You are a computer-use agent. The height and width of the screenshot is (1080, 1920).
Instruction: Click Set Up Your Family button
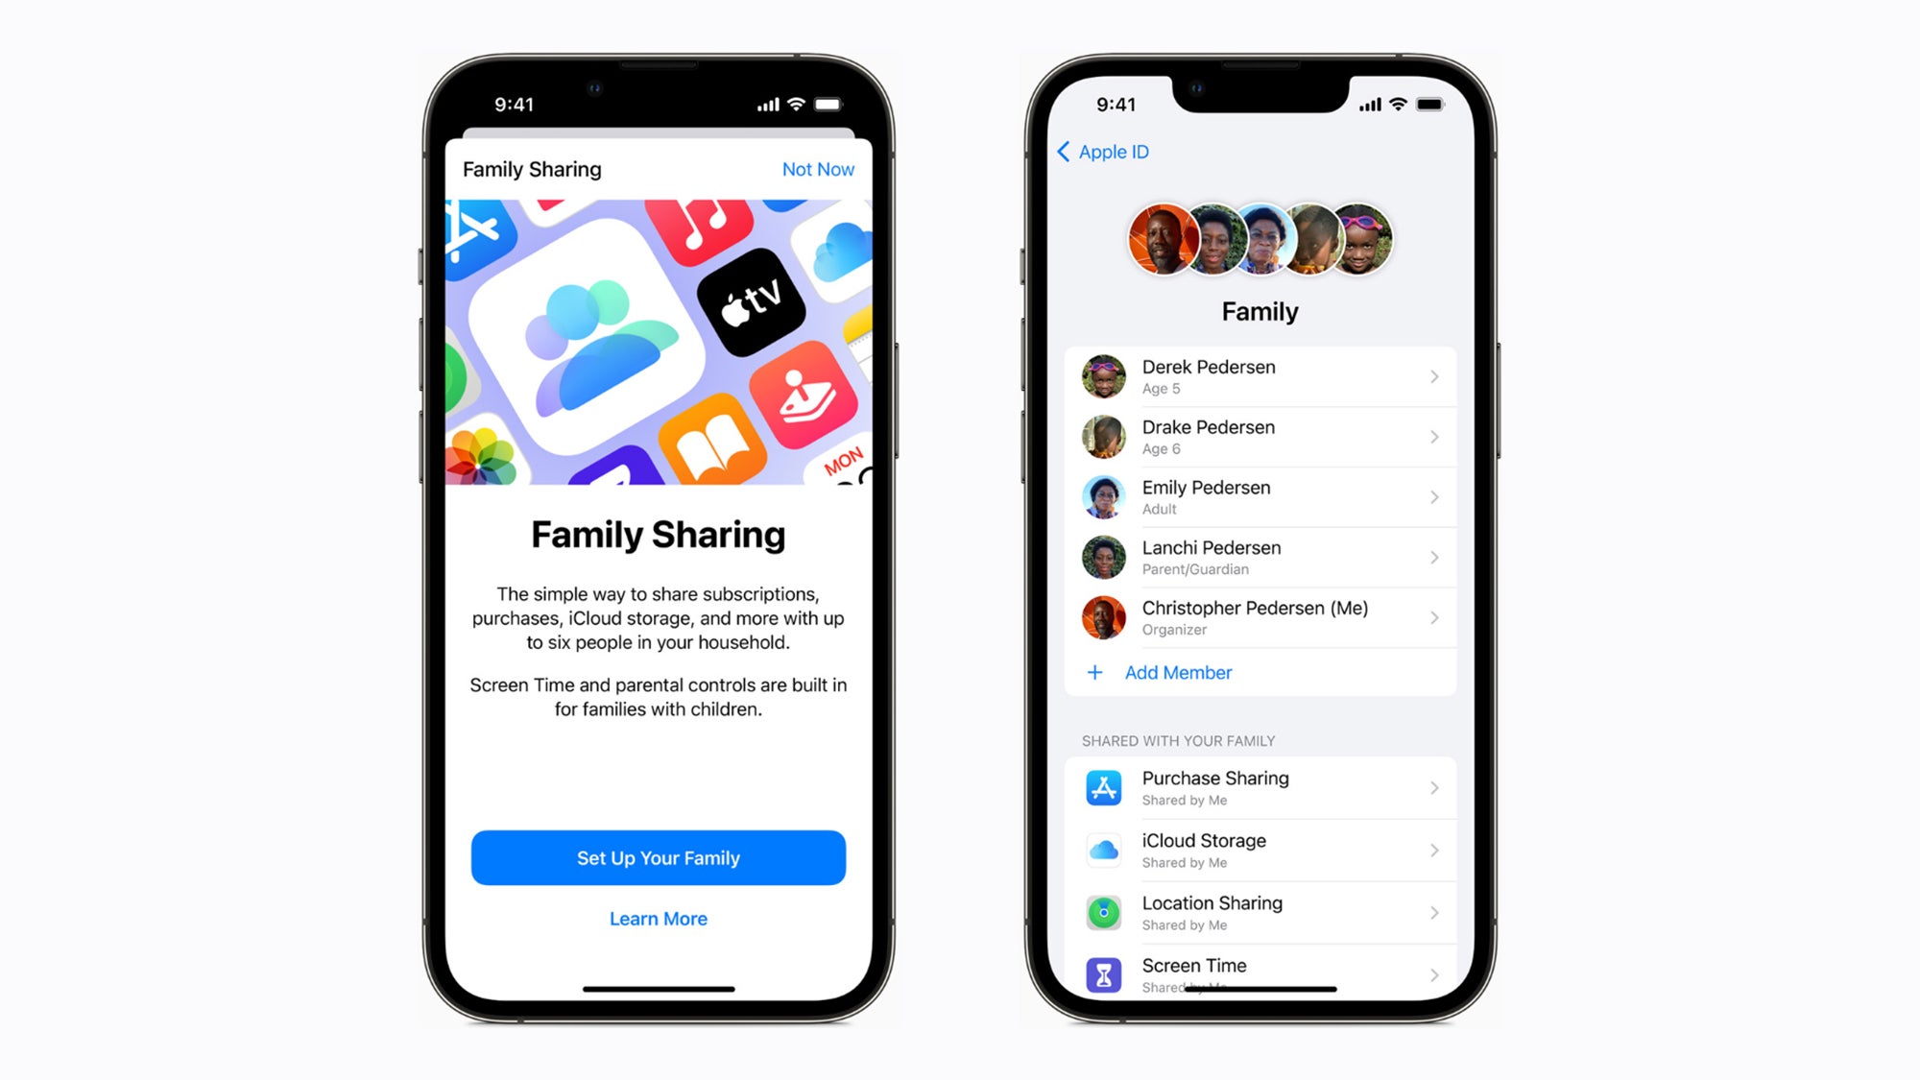pos(658,858)
